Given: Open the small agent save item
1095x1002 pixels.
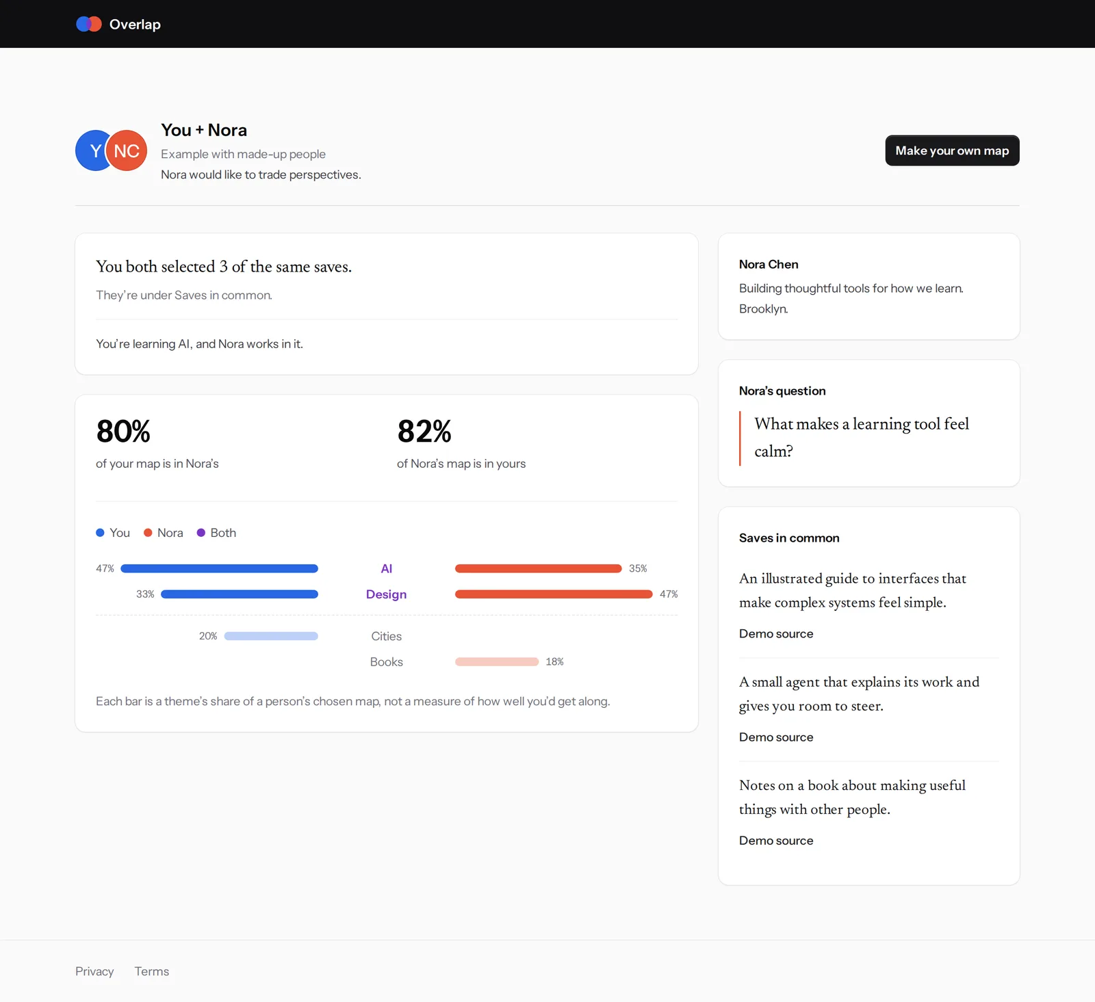Looking at the screenshot, I should tap(859, 694).
